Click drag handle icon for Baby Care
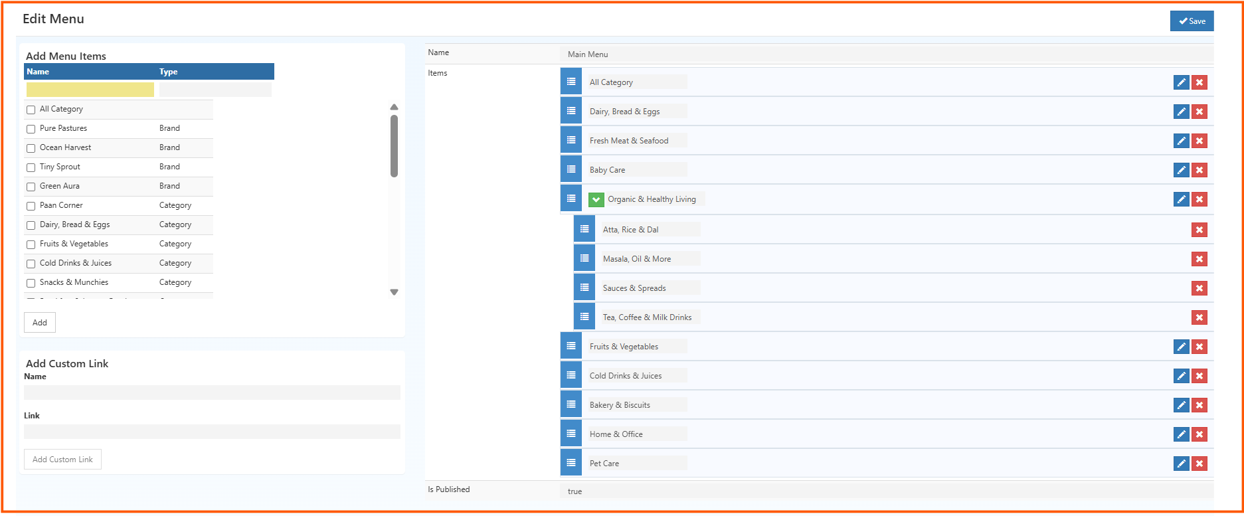The height and width of the screenshot is (516, 1244). 571,169
